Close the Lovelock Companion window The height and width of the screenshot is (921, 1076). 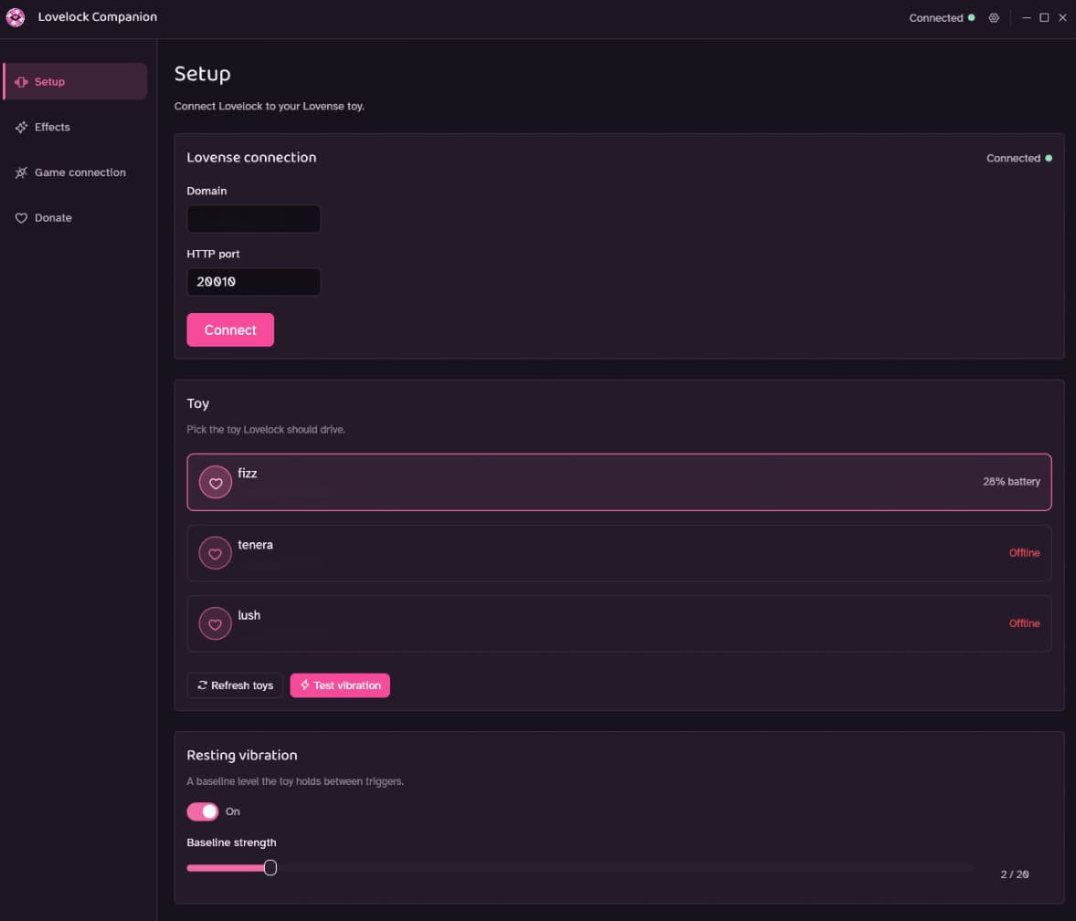(1062, 18)
